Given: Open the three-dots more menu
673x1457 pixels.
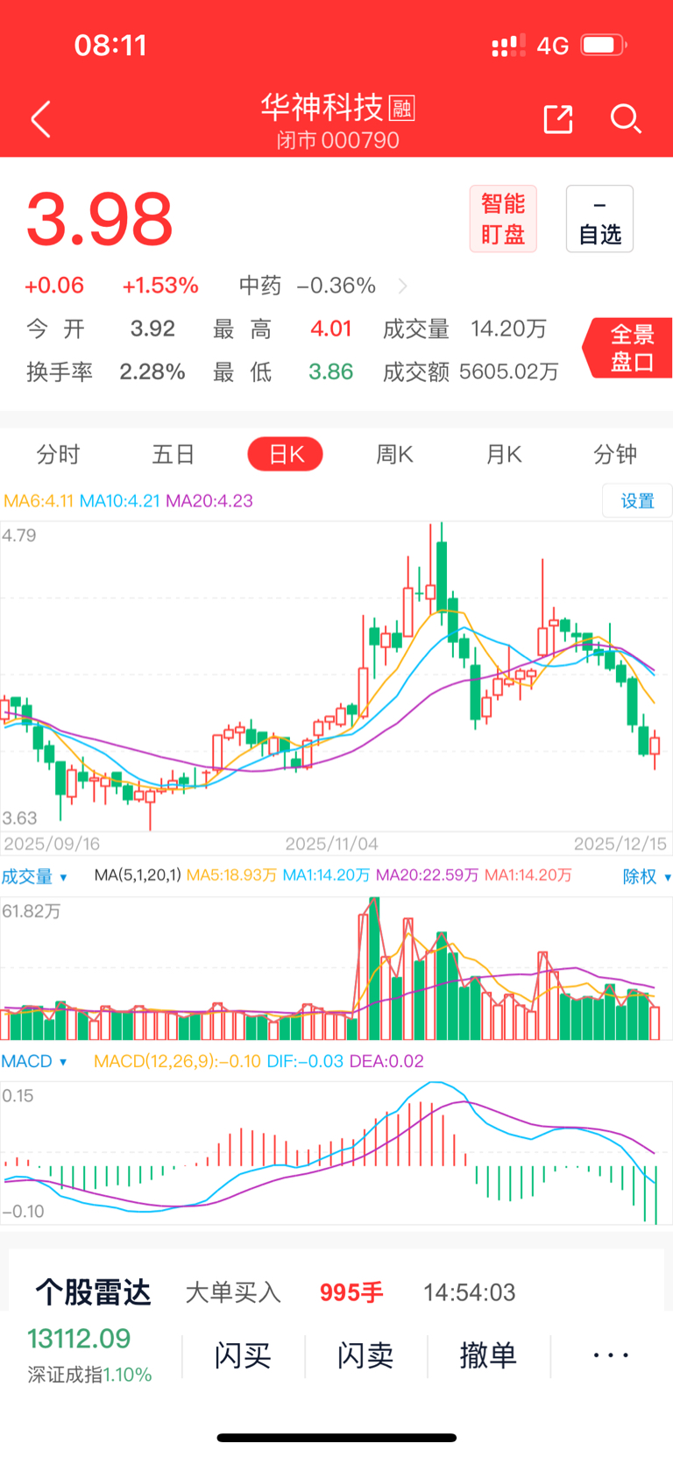Looking at the screenshot, I should (610, 1355).
